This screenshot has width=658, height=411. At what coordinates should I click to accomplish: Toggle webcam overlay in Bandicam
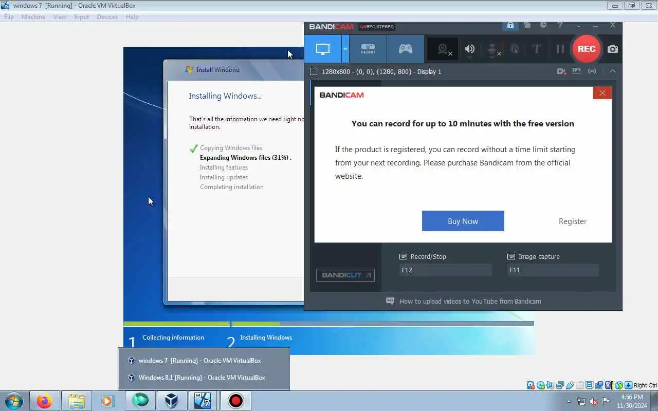click(444, 49)
